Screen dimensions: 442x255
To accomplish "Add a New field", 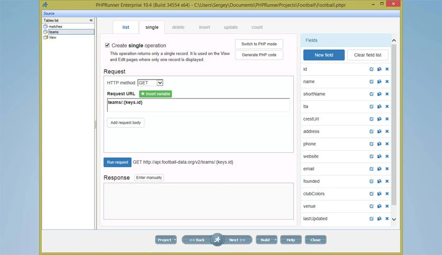I will point(324,55).
